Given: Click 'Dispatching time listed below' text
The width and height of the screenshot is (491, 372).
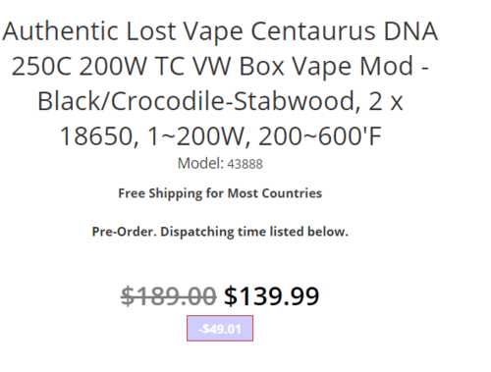Looking at the screenshot, I should pyautogui.click(x=254, y=232).
